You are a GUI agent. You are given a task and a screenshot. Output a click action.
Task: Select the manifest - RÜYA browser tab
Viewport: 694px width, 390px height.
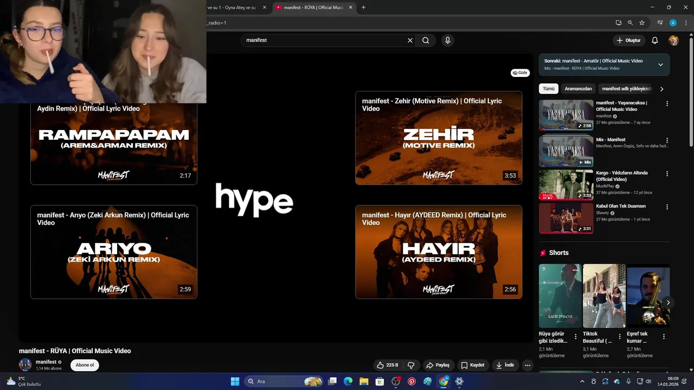[313, 8]
